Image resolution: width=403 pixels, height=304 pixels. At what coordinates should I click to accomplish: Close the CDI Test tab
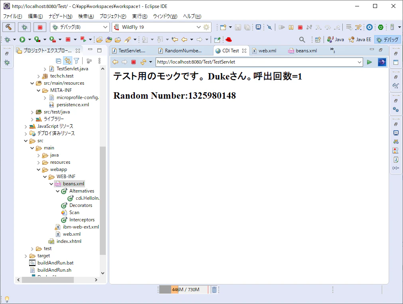coord(244,51)
